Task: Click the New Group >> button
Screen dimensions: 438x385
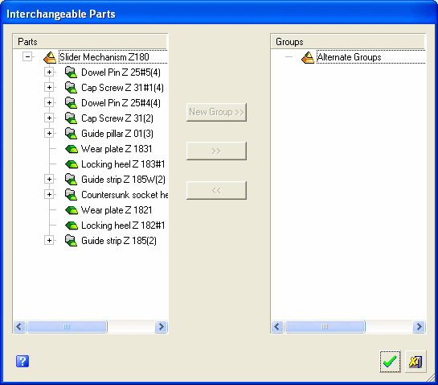Action: [216, 112]
